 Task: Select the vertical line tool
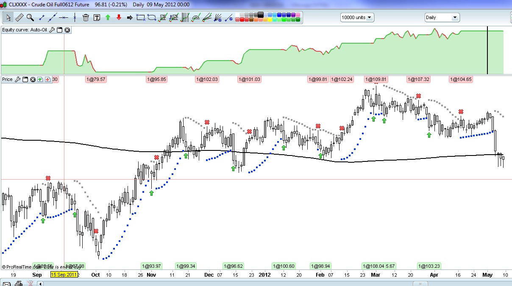click(x=75, y=17)
